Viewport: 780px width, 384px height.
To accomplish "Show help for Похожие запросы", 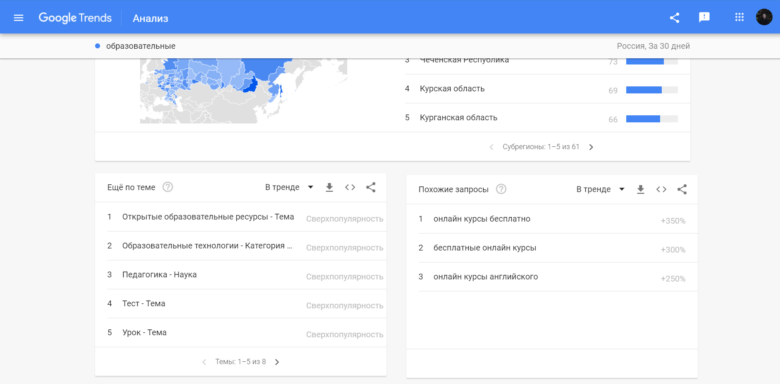I will coord(501,189).
